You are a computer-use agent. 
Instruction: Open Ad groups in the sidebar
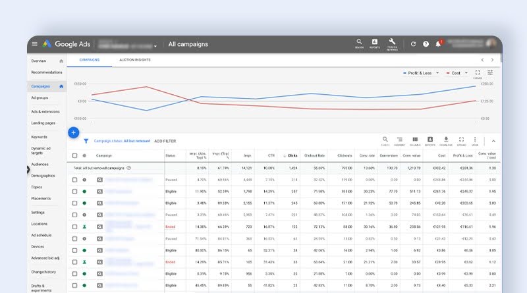click(x=40, y=98)
